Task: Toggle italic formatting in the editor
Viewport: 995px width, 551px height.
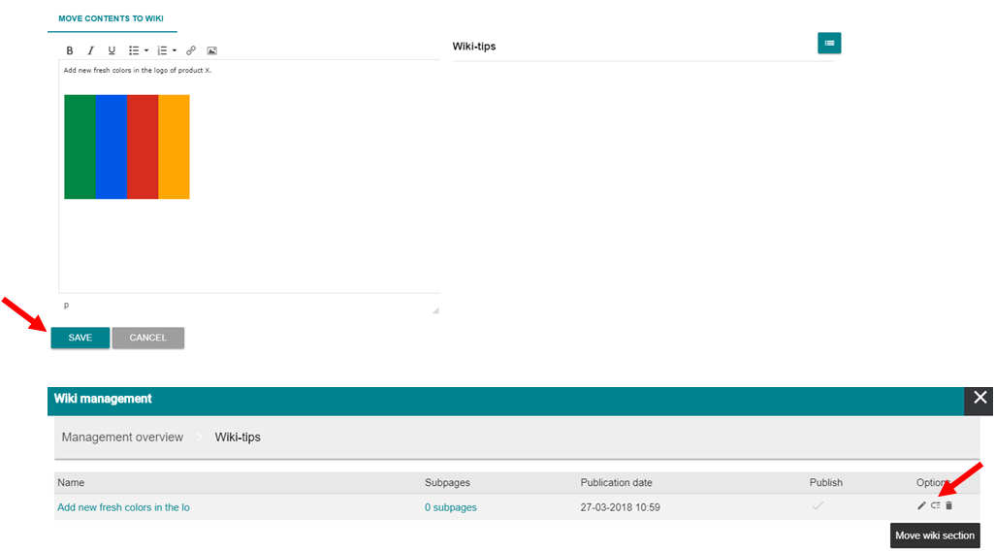Action: [90, 50]
